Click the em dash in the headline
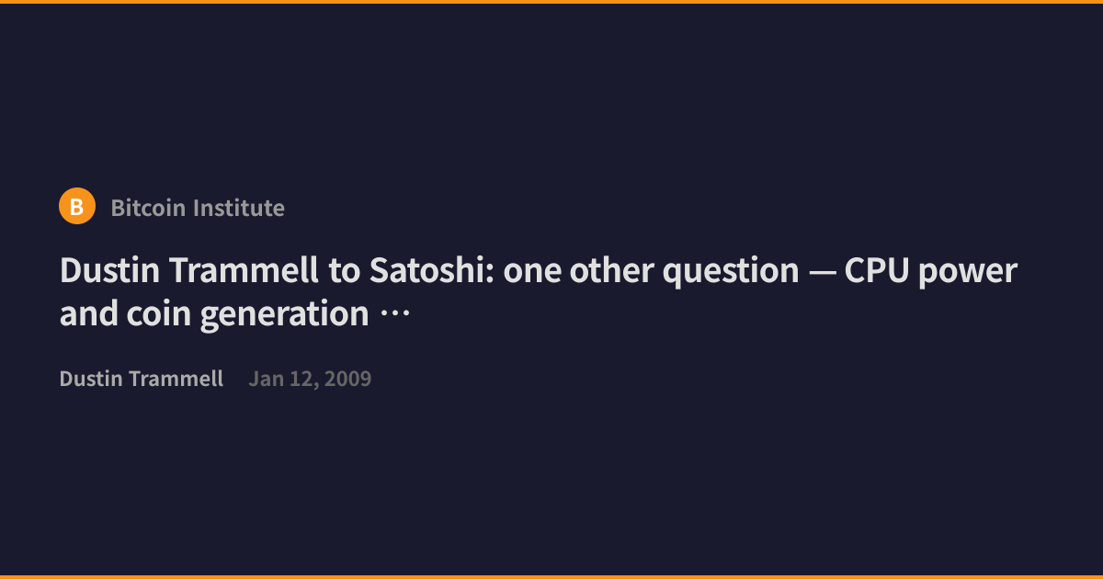 coord(822,272)
